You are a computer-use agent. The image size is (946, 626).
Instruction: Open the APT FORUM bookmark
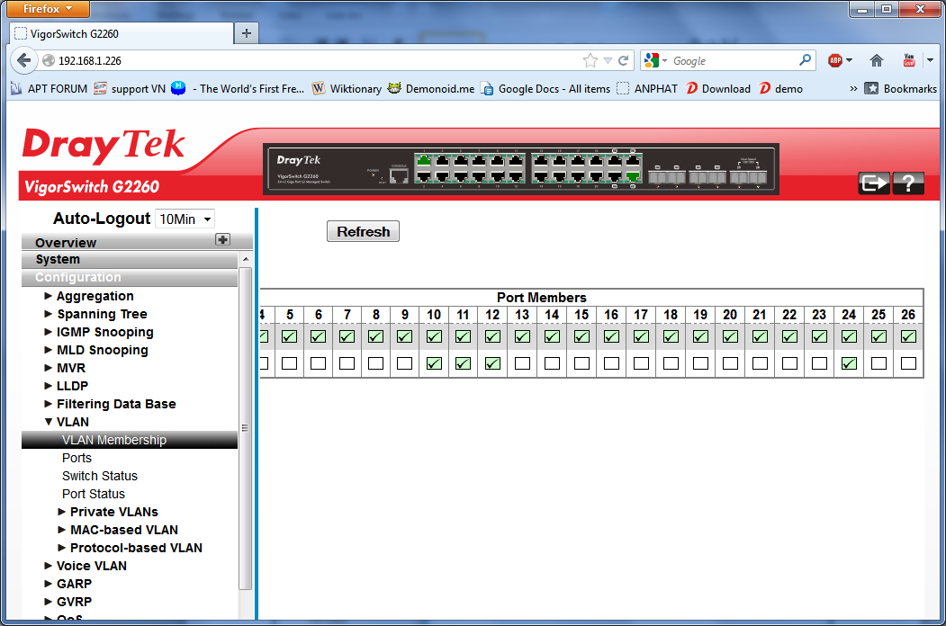coord(50,89)
